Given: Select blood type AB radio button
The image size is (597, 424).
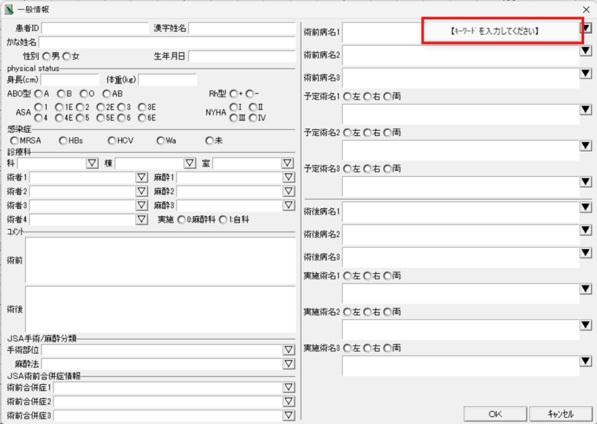Looking at the screenshot, I should pos(107,93).
